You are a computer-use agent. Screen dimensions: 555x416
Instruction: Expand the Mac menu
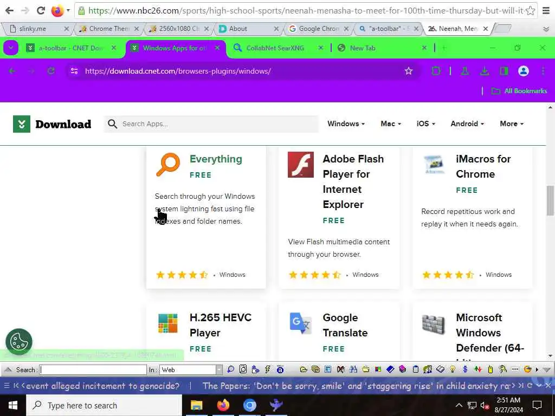pyautogui.click(x=391, y=124)
